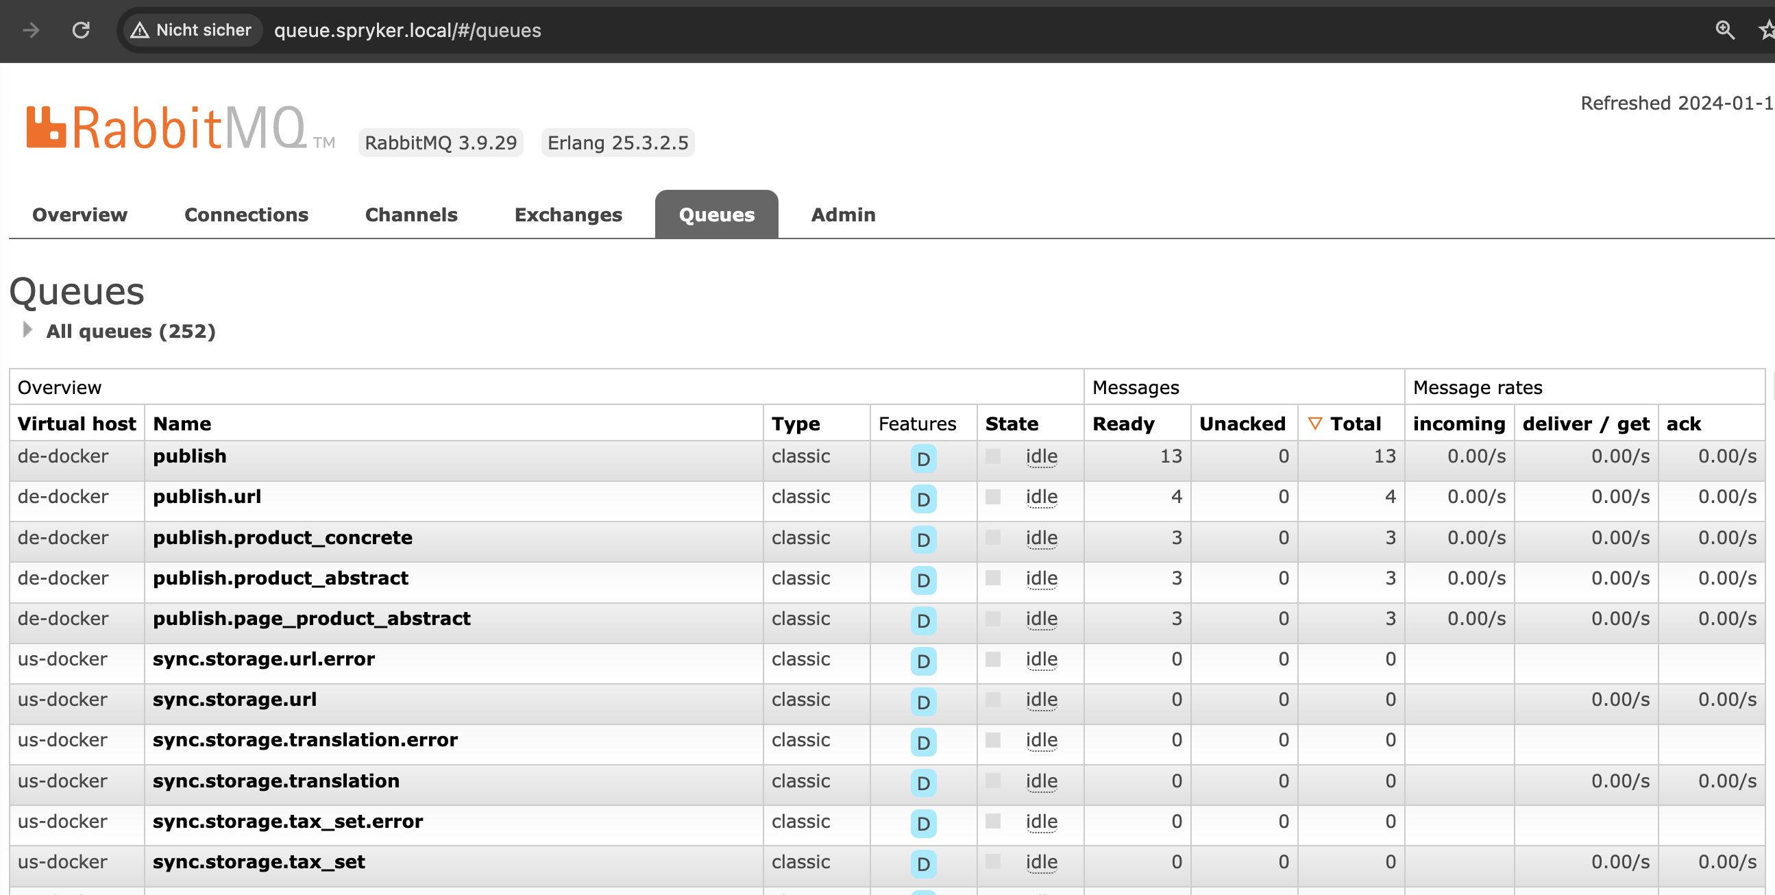Click the Ready value 13 for publish
Screen dimensions: 1775x895
point(1171,457)
